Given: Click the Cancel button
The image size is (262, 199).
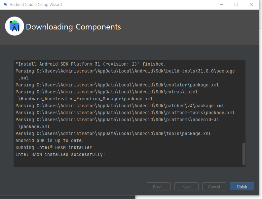Looking at the screenshot, I should (214, 186).
